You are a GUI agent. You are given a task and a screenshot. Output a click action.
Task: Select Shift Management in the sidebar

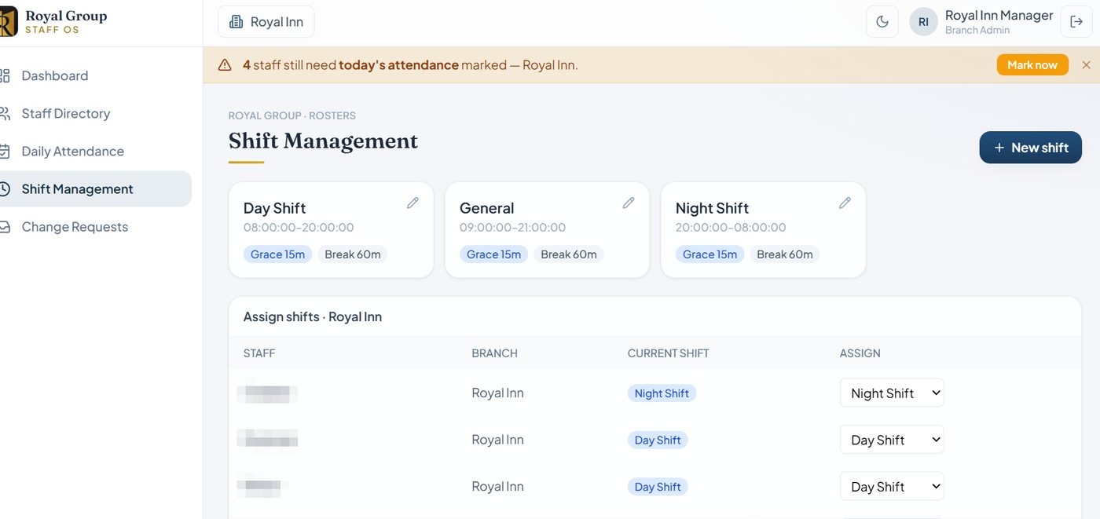coord(95,189)
